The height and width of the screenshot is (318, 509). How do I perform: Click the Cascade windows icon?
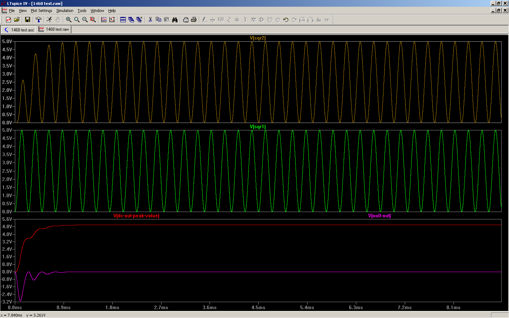coord(131,20)
